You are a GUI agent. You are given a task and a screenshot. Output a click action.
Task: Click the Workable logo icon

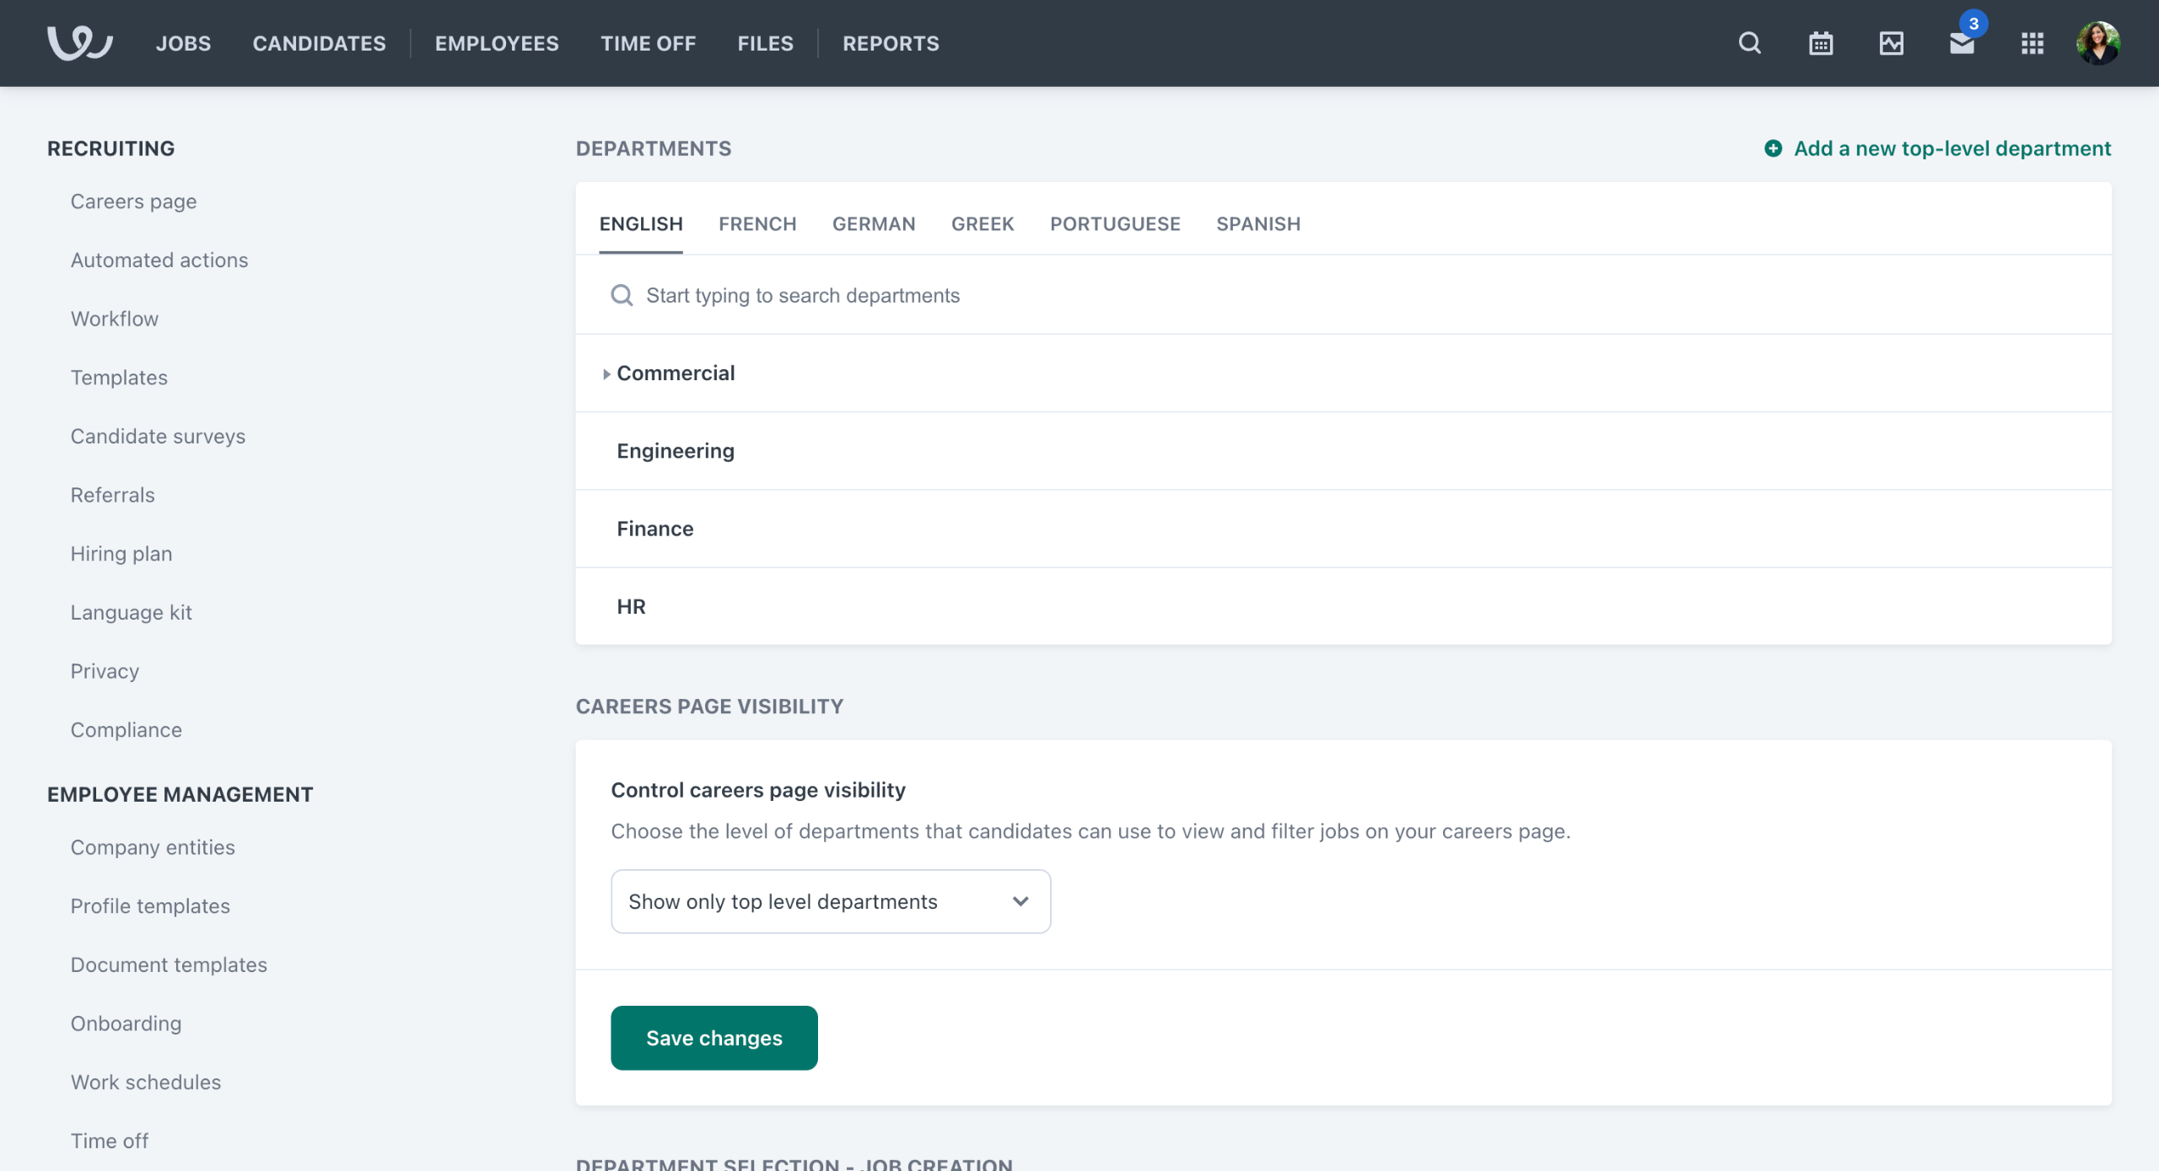pyautogui.click(x=79, y=43)
